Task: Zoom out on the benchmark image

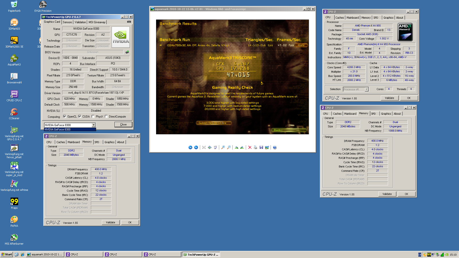Action: click(x=229, y=148)
